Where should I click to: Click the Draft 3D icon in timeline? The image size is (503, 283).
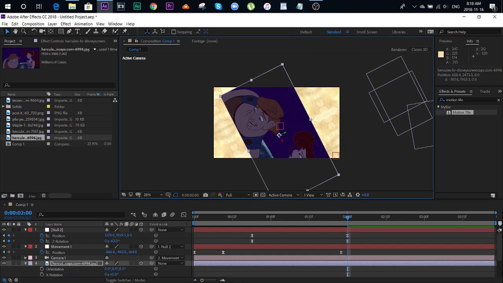(144, 215)
